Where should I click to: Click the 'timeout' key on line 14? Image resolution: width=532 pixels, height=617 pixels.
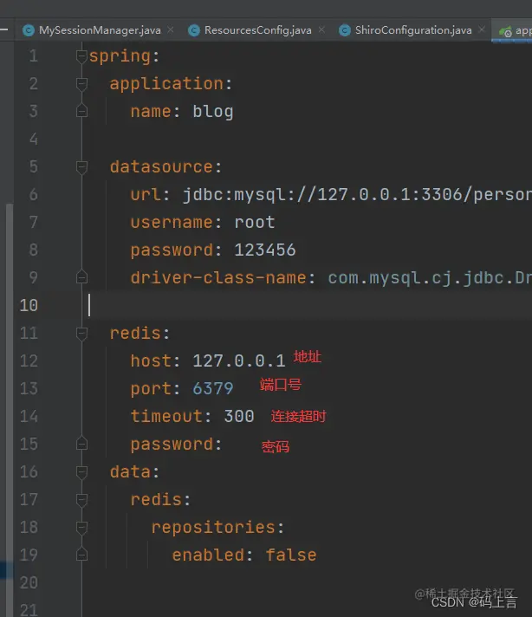coord(166,416)
